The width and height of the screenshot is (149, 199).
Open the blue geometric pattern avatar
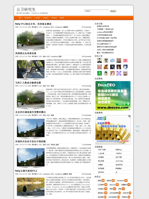click(119, 73)
